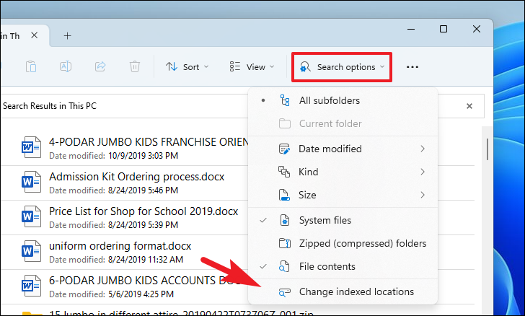Open the See more ellipsis menu
Screen dimensions: 525x316
coord(412,67)
